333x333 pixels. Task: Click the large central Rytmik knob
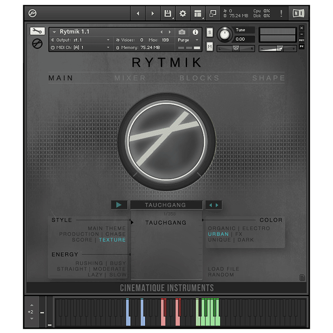[166, 142]
